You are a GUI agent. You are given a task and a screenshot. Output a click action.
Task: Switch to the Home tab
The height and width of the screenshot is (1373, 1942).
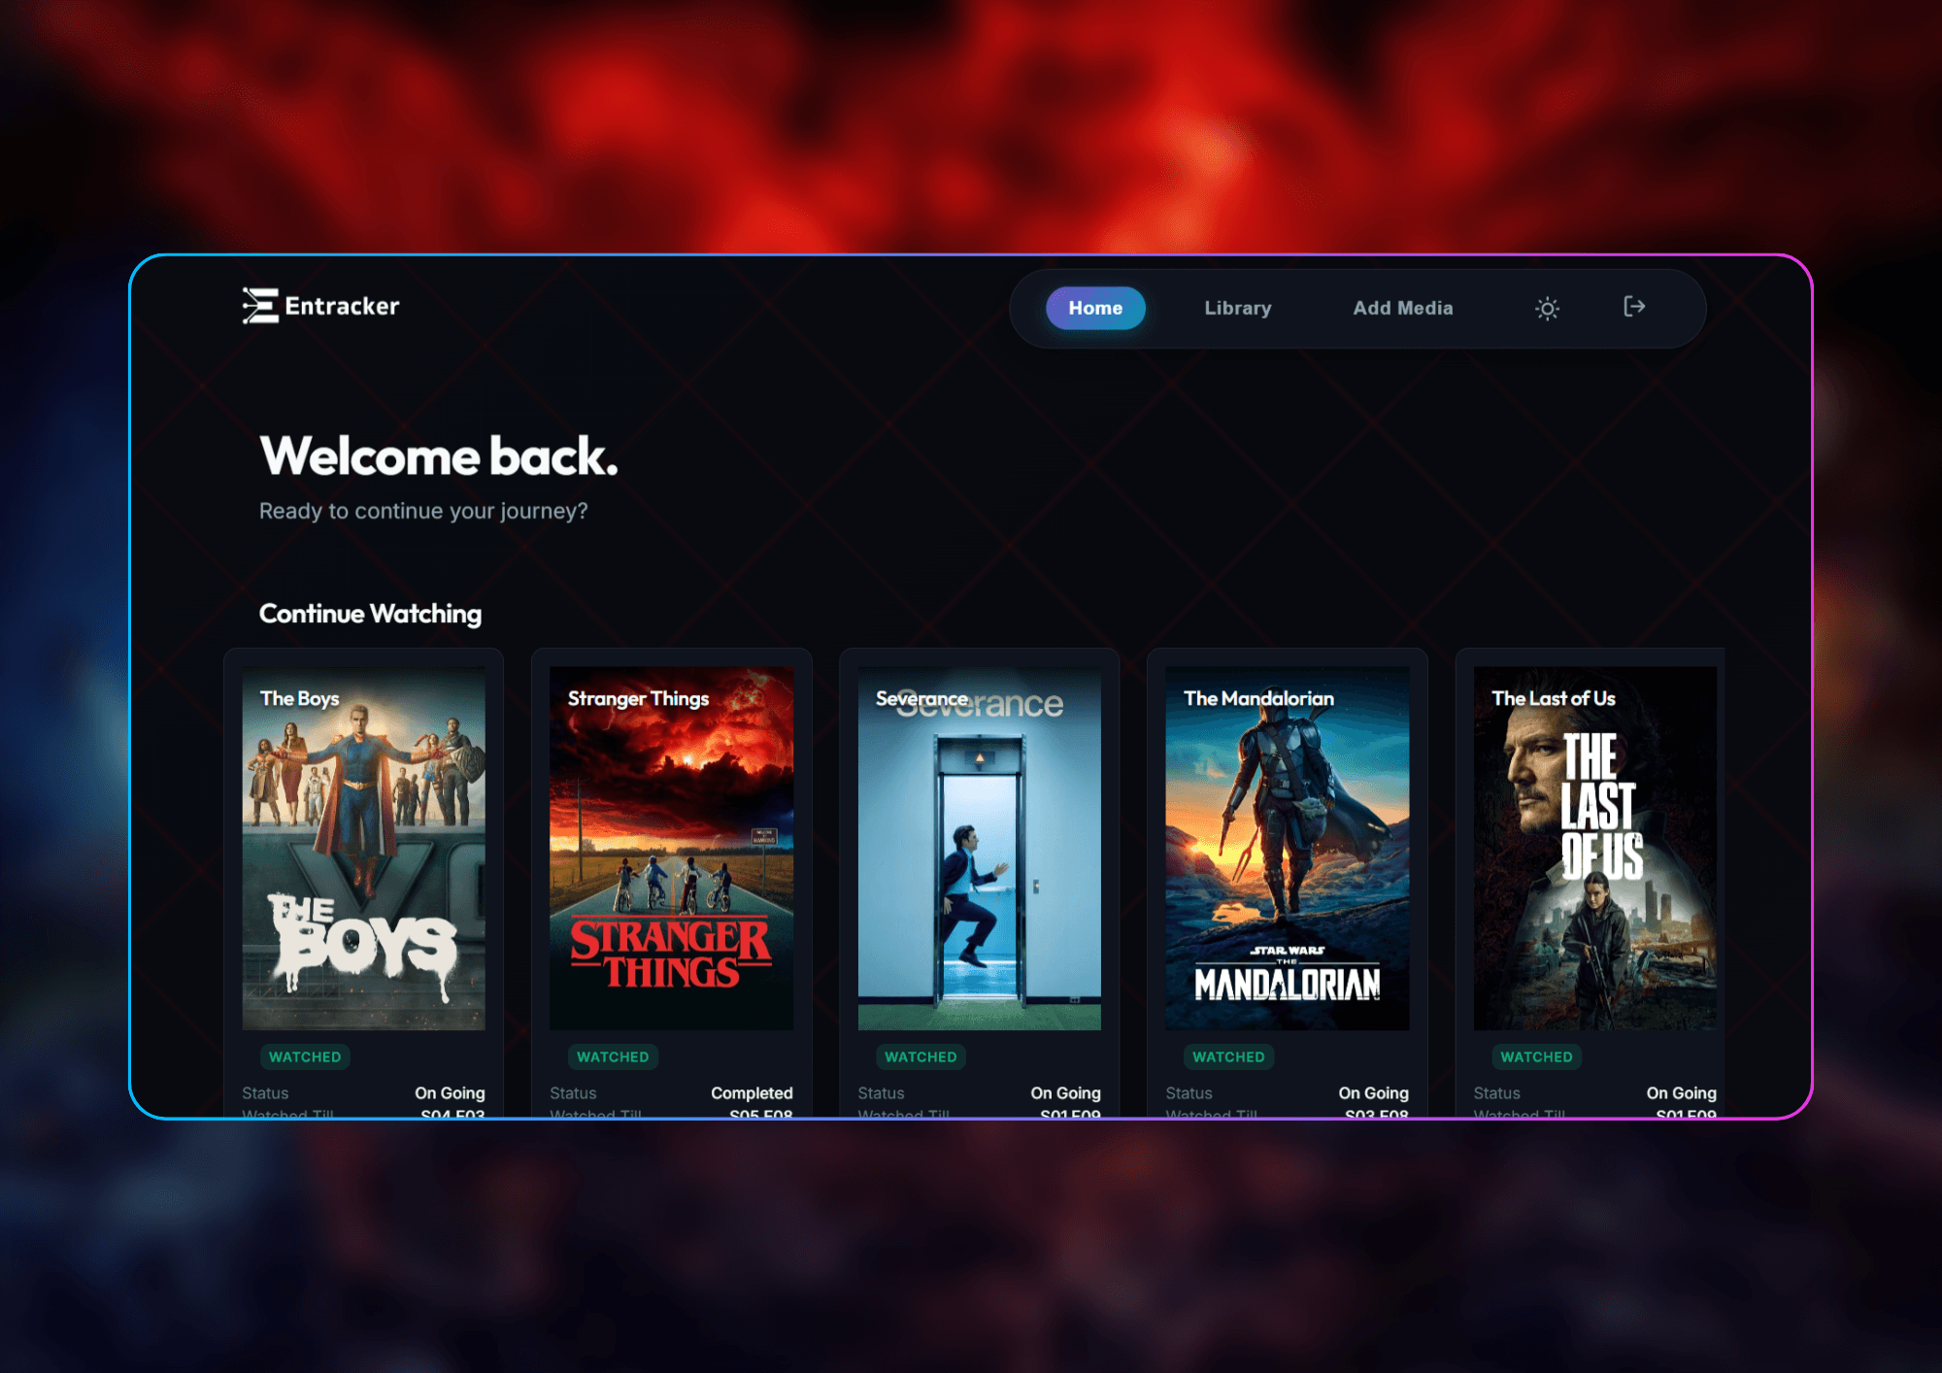tap(1095, 308)
